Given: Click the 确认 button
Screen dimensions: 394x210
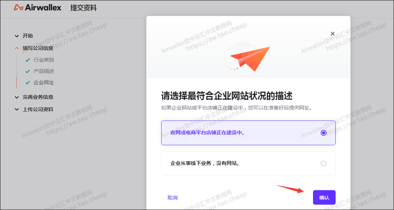Looking at the screenshot, I should (x=324, y=198).
